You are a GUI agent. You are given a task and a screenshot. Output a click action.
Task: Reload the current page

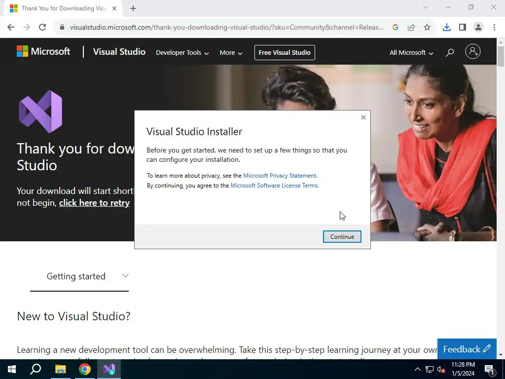click(x=42, y=28)
